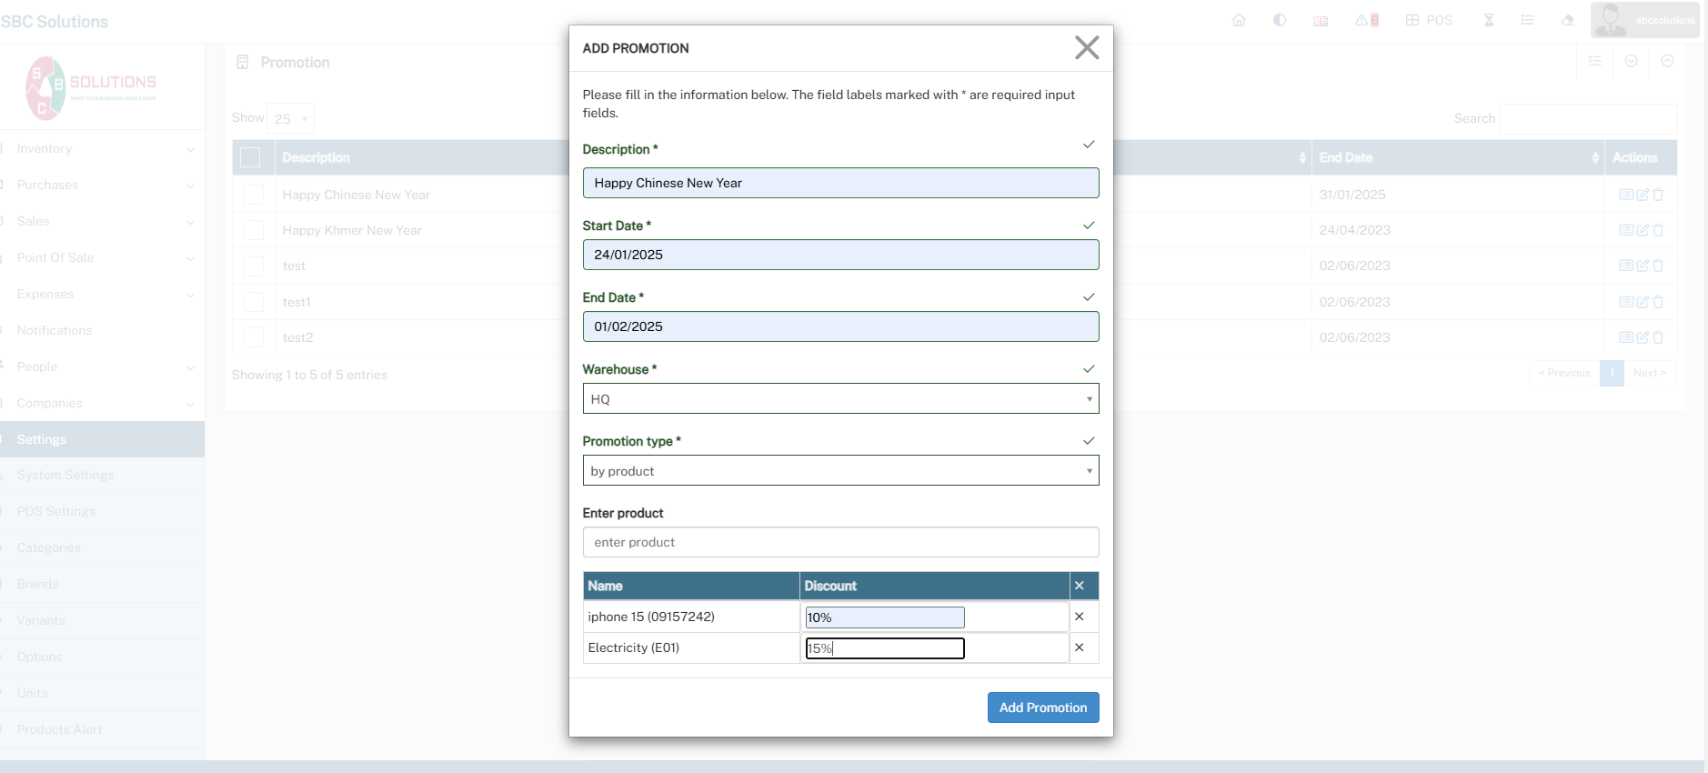Remove the Electricity (E01) product row

1080,648
